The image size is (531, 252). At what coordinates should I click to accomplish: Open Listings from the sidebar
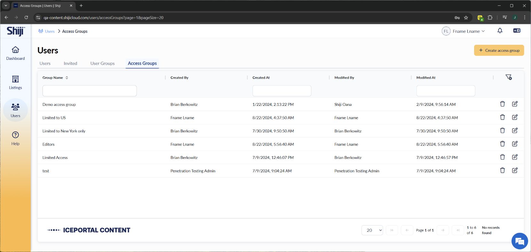15,83
